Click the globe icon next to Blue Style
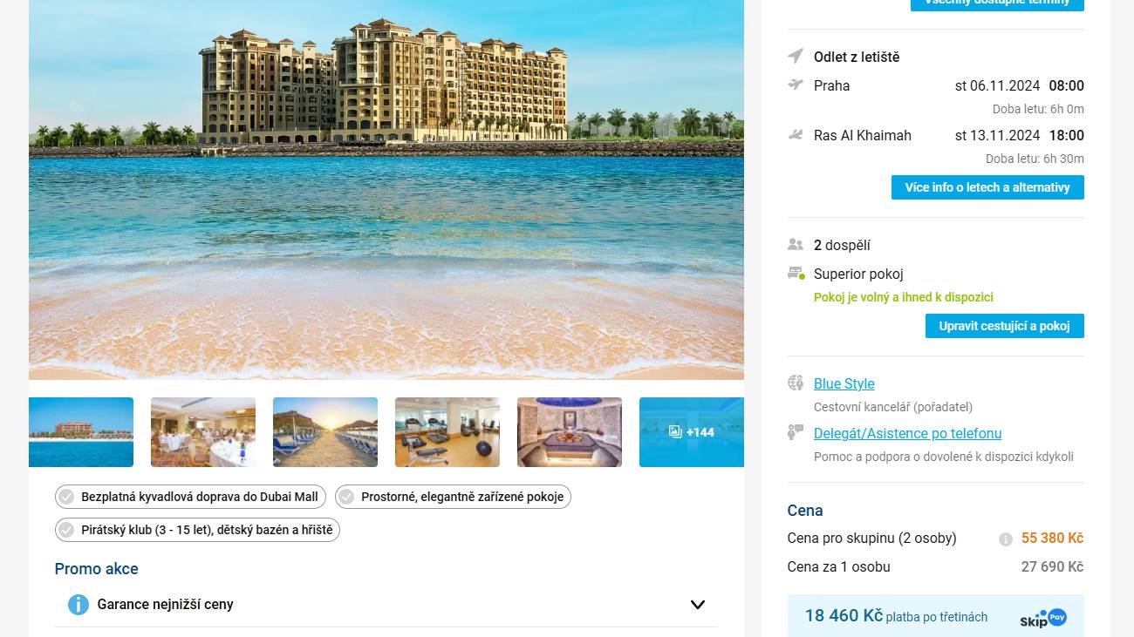 [796, 383]
